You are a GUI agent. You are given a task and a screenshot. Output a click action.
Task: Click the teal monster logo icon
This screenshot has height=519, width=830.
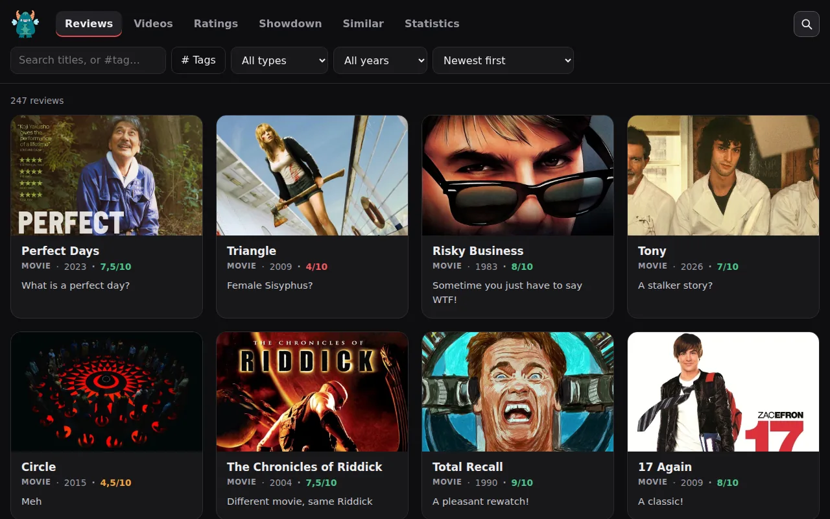tap(25, 24)
